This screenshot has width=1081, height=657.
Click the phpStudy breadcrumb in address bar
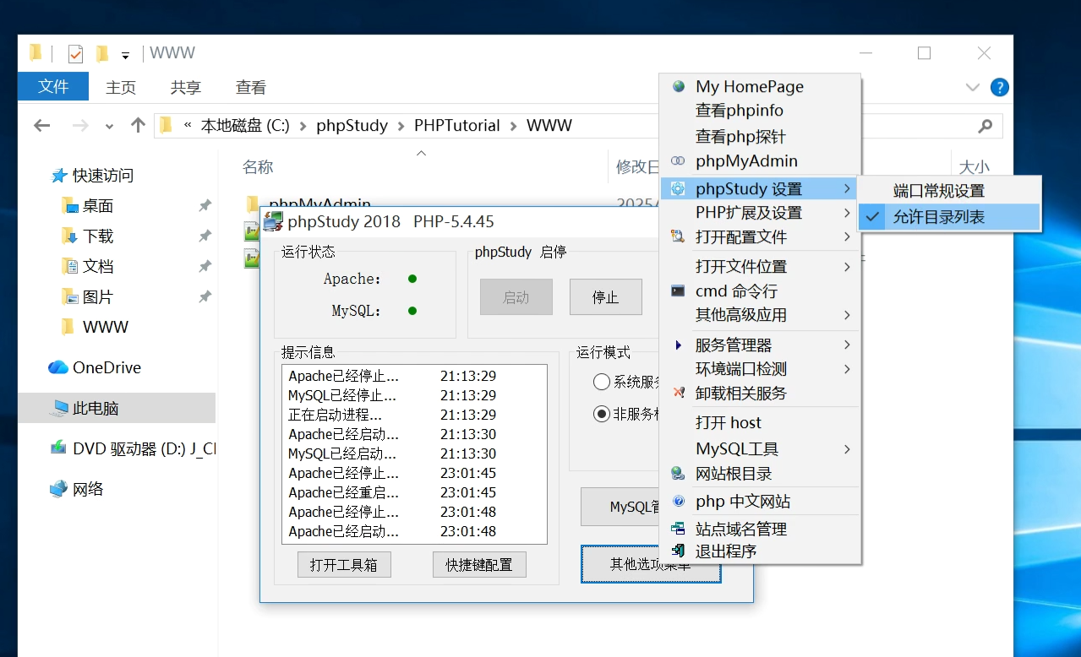pyautogui.click(x=352, y=126)
